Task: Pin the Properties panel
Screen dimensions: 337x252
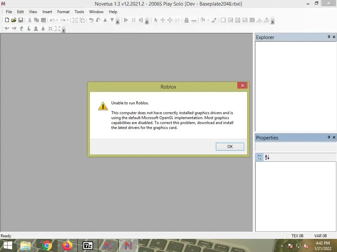Action: 329,137
